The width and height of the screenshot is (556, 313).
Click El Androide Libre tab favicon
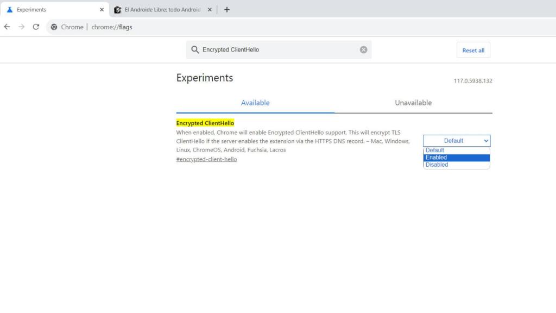tap(117, 10)
